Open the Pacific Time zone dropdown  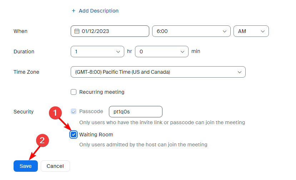[158, 72]
